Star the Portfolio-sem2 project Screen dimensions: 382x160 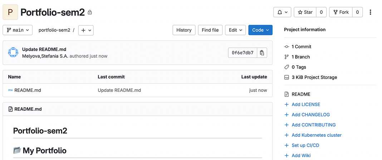point(305,12)
